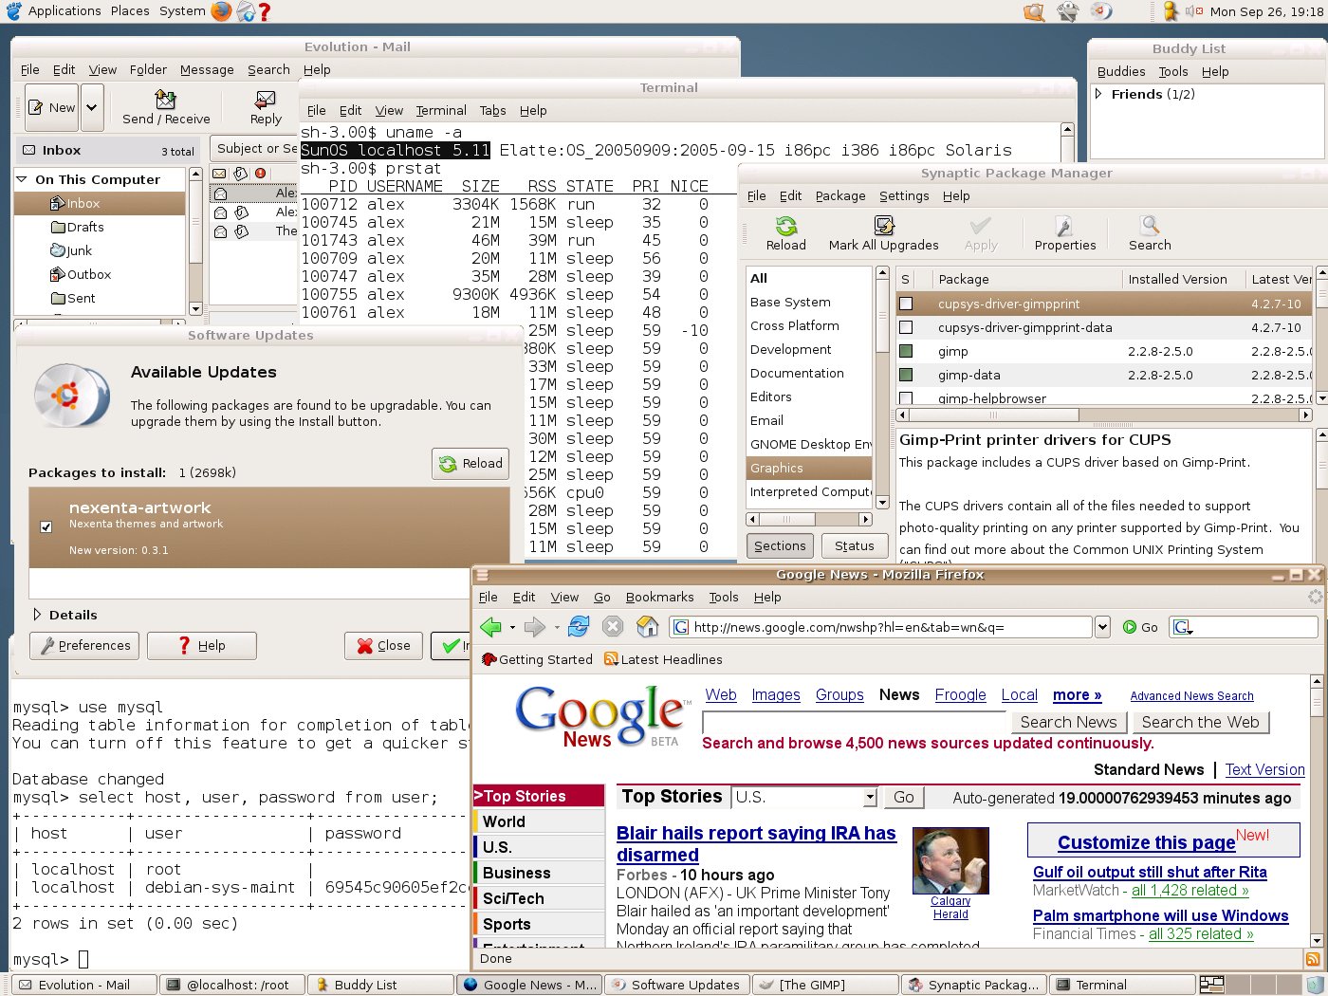Image resolution: width=1328 pixels, height=996 pixels.
Task: Open Bookmarks menu in Firefox
Action: [x=659, y=597]
